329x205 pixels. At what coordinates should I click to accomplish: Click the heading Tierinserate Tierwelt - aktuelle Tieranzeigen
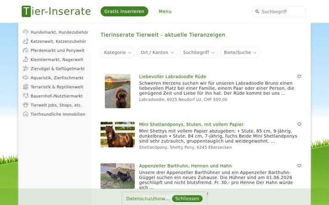coord(163,35)
